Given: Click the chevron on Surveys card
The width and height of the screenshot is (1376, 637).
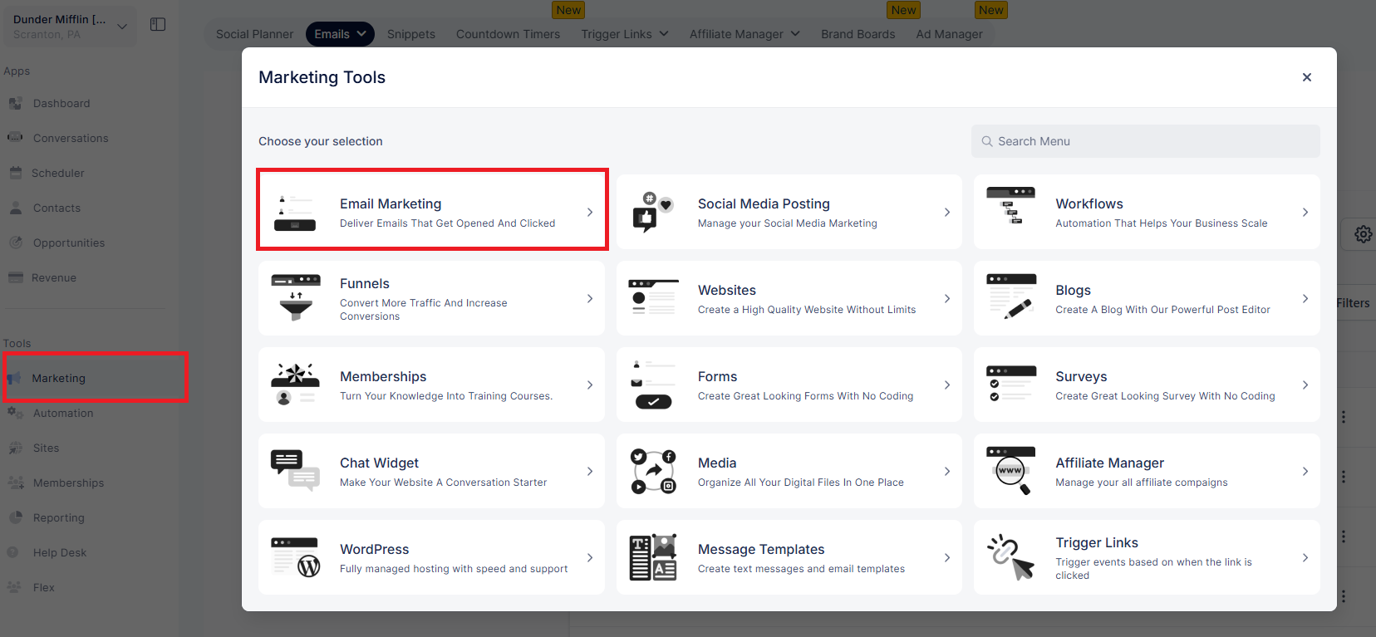Looking at the screenshot, I should point(1305,385).
